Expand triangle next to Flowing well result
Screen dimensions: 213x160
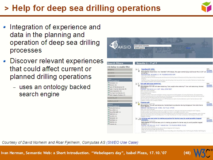(137, 103)
